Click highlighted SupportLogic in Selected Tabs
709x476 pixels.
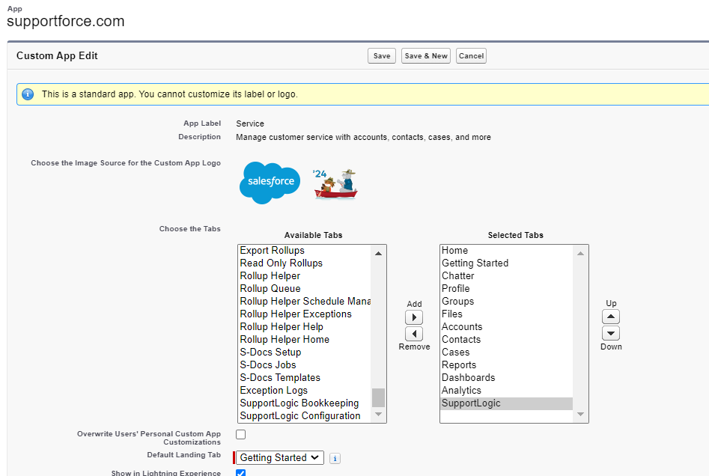click(506, 403)
